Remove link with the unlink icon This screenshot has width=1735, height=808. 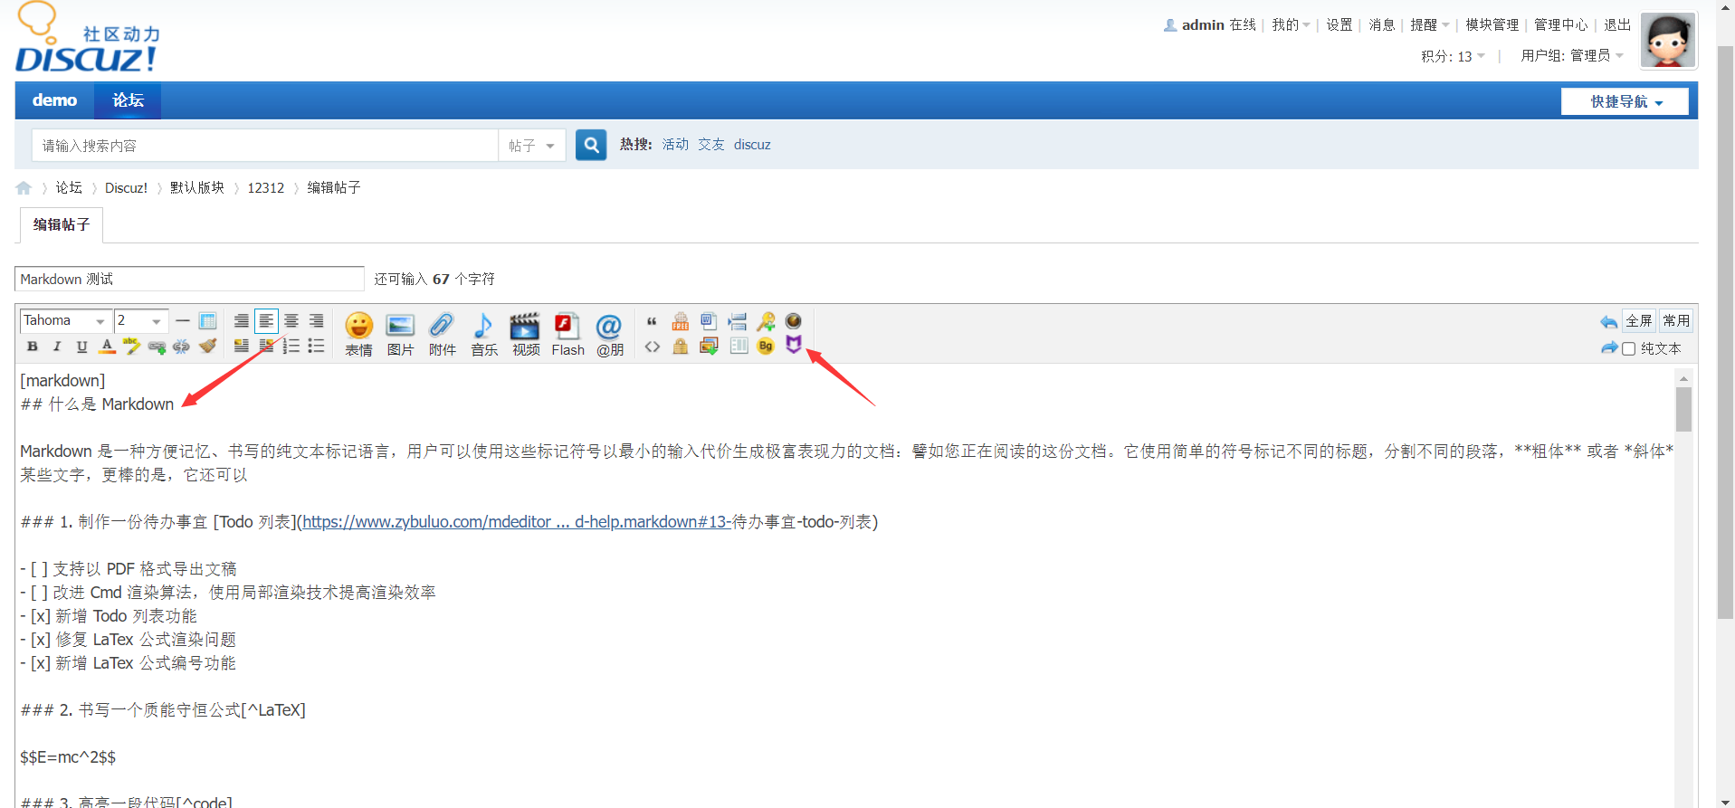181,346
